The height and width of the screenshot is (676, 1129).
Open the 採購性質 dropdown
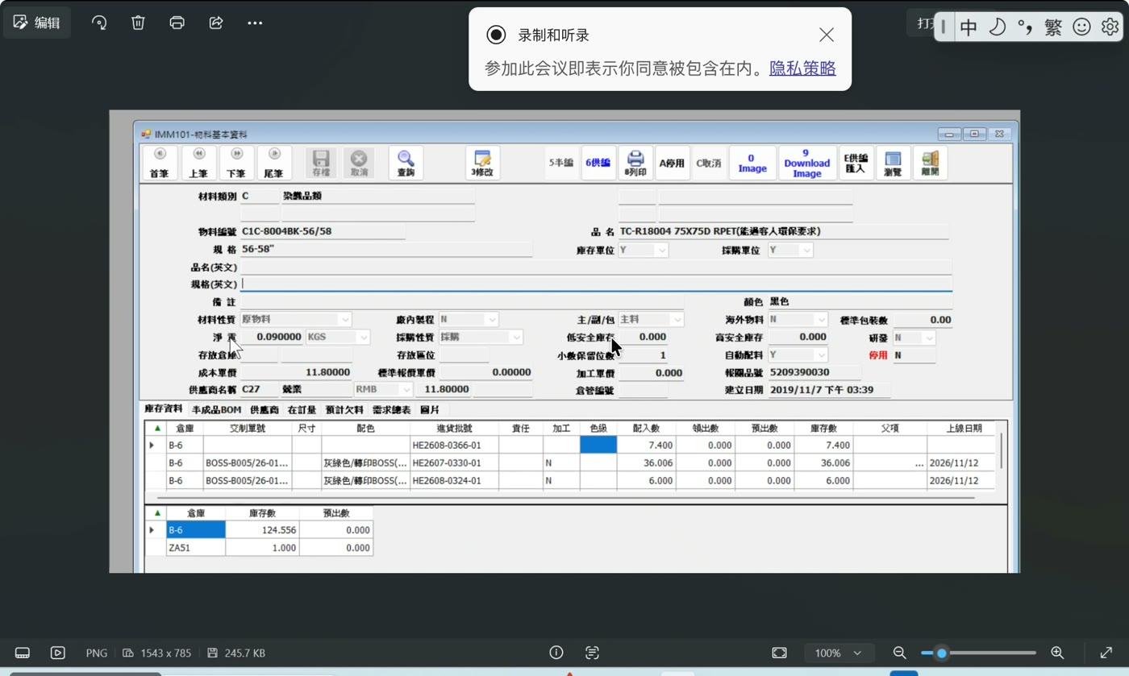(516, 338)
